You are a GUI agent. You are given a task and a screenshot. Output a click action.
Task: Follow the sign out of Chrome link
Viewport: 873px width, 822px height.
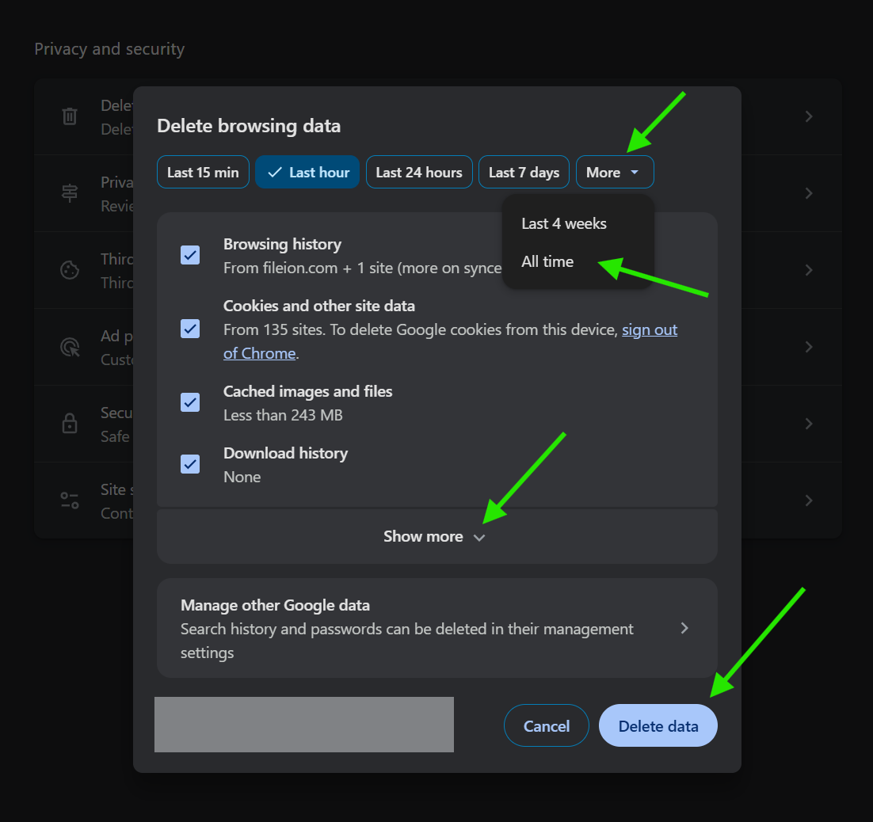(x=649, y=330)
